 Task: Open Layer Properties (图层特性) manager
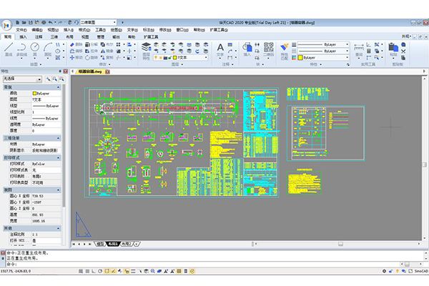147,51
